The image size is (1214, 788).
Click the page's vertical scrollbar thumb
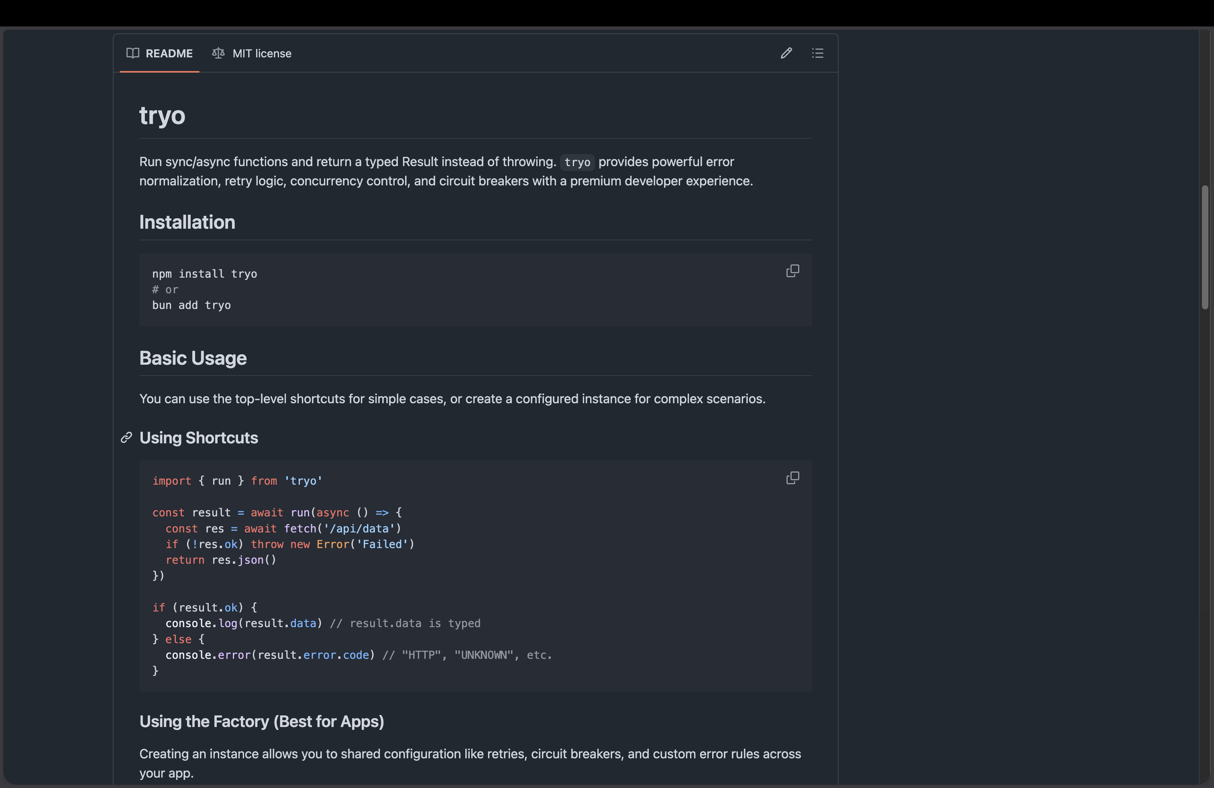(1204, 247)
